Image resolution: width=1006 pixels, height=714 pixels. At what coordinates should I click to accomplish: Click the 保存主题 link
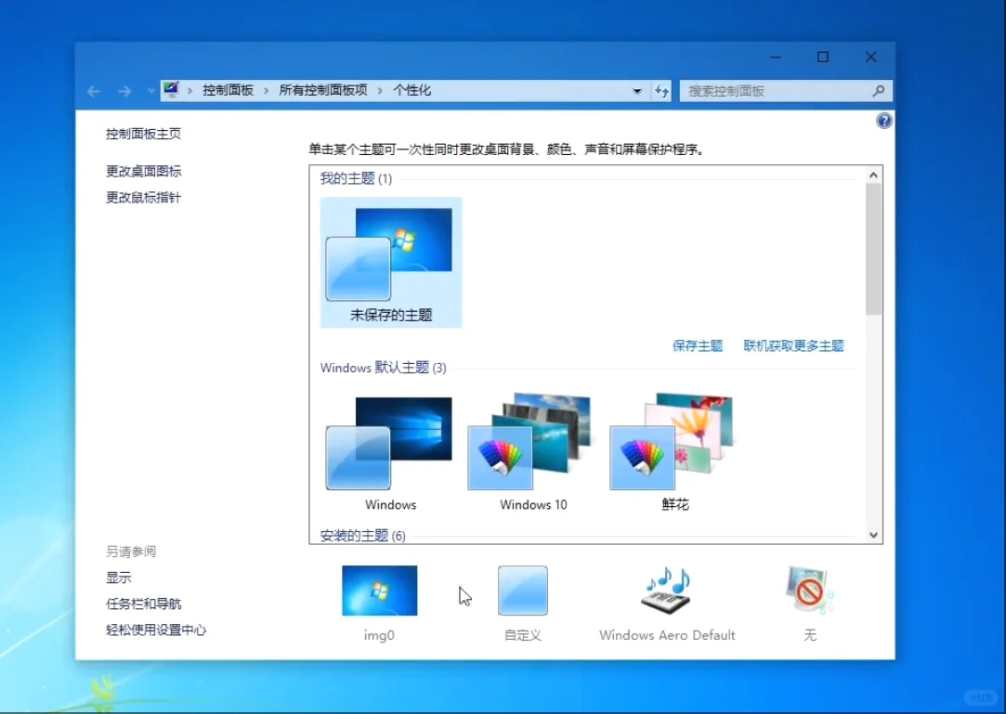pos(698,344)
